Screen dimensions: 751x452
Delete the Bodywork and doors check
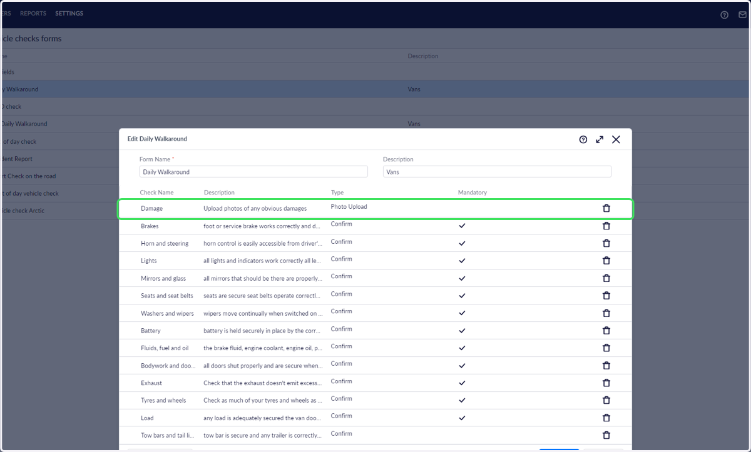[606, 366]
